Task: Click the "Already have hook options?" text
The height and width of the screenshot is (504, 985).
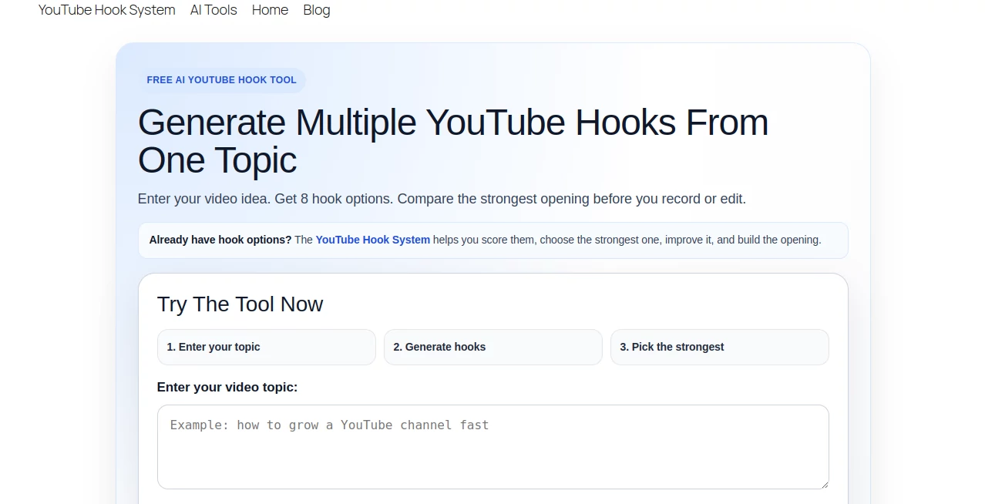Action: [x=220, y=240]
